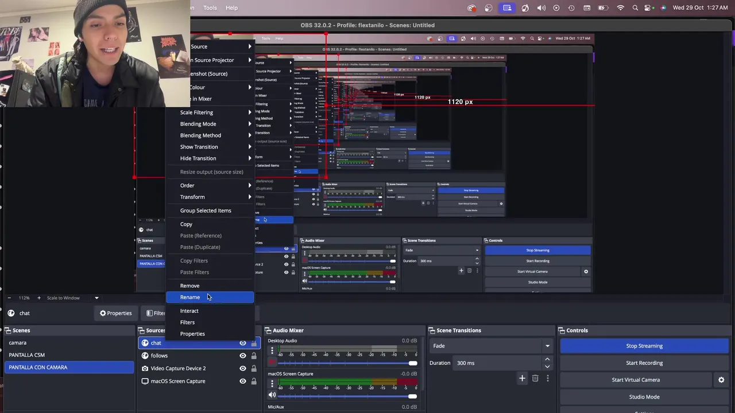Open Spotlight search in the menu bar
735x413 pixels.
point(635,8)
